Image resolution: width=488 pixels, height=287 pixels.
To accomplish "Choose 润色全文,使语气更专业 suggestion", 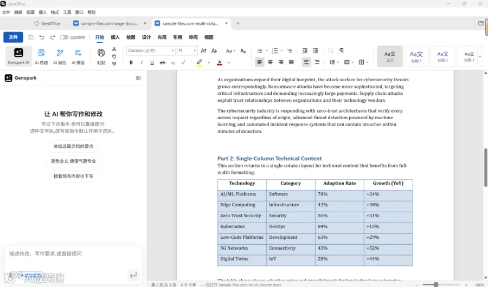I will pos(73,161).
